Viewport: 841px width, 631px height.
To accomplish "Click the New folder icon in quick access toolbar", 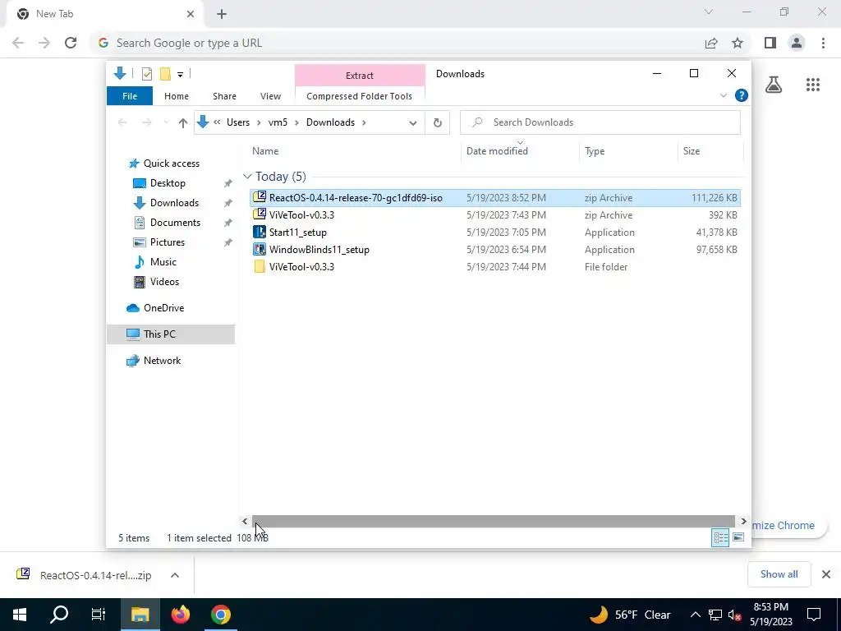I will [x=165, y=73].
